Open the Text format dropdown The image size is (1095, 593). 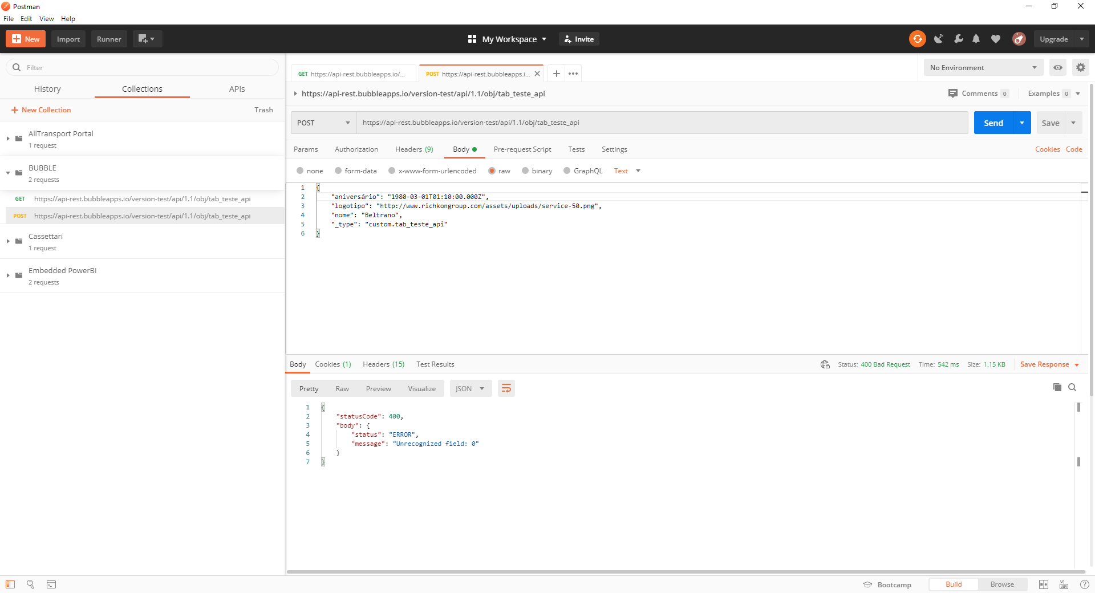coord(627,171)
